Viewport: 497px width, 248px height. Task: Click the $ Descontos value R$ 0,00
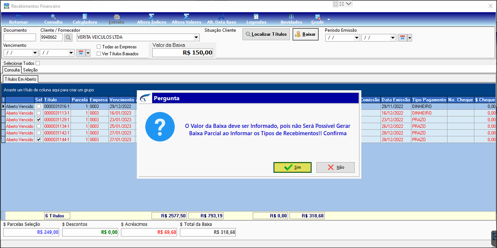point(90,232)
